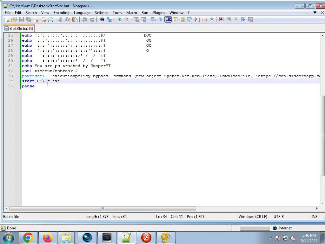Print the document via toolbar icon
Viewport: 325px width, 244px height.
[x=50, y=19]
